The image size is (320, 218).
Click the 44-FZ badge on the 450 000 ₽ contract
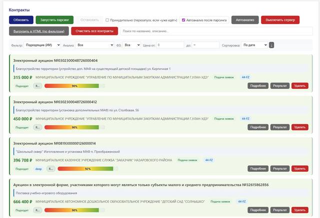click(246, 119)
